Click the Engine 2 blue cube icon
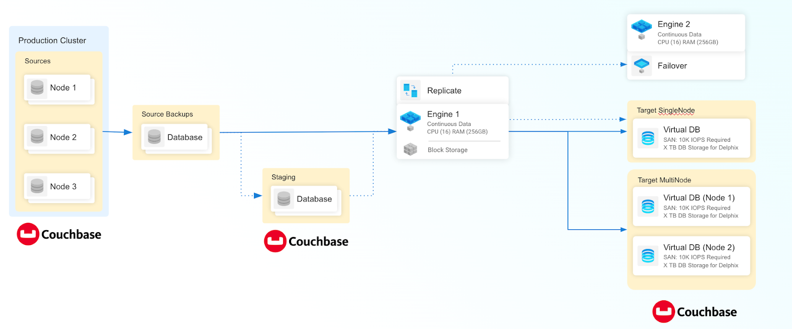 tap(642, 29)
